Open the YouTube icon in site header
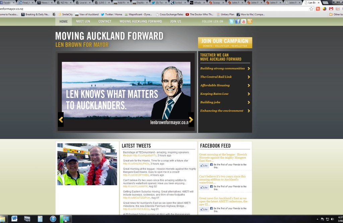This screenshot has width=343, height=223. 244,21
